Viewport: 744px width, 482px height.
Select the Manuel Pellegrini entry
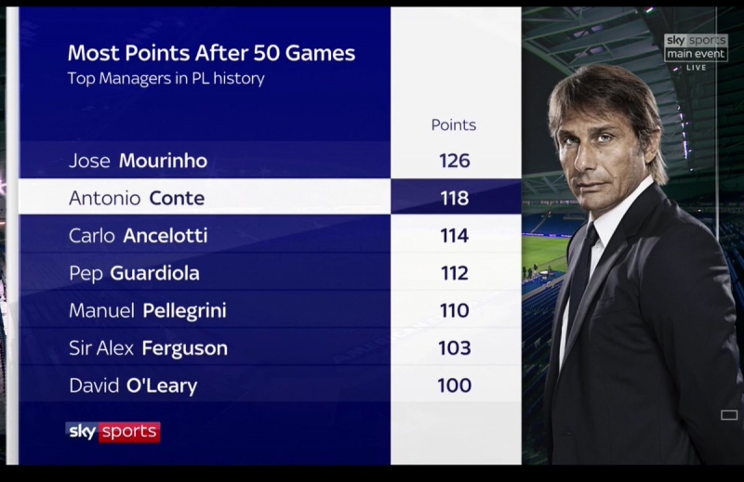click(x=147, y=311)
